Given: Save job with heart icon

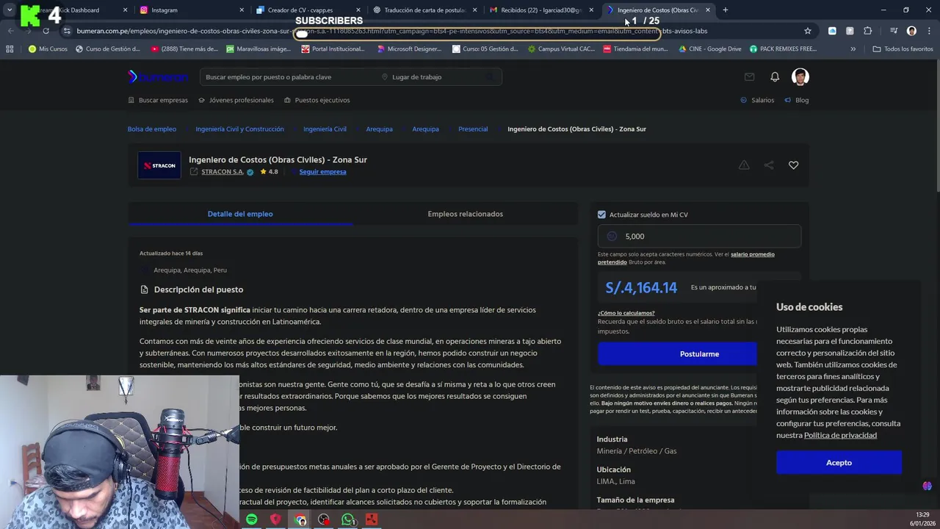Looking at the screenshot, I should pyautogui.click(x=793, y=165).
